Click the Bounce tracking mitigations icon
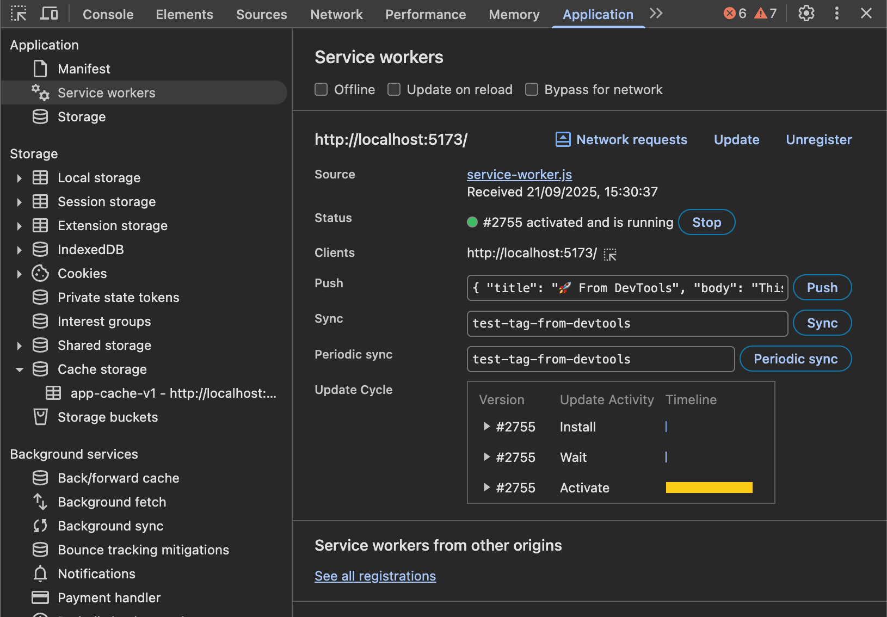The width and height of the screenshot is (887, 617). pyautogui.click(x=40, y=550)
